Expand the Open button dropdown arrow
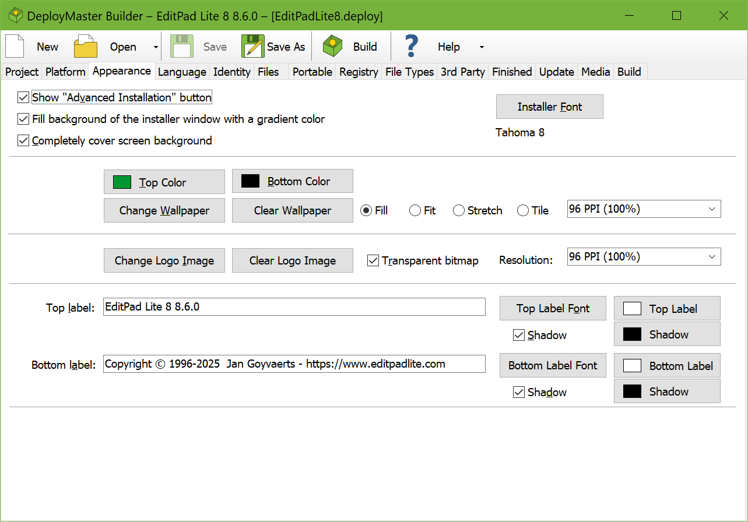Screen dimensions: 748x522 pos(156,47)
